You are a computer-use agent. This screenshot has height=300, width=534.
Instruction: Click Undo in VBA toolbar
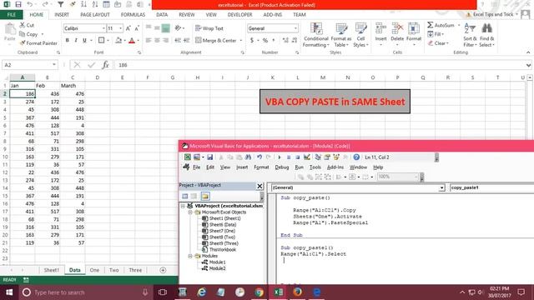(x=259, y=157)
